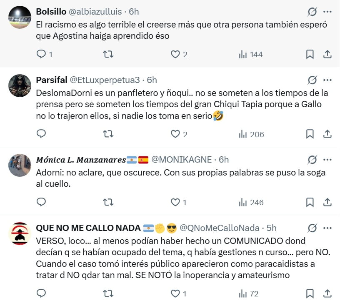This screenshot has height=306, width=340.
Task: Like Mónica L. Manzanares' tweet
Action: click(x=175, y=202)
